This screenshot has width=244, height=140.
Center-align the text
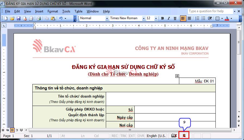click(189, 18)
